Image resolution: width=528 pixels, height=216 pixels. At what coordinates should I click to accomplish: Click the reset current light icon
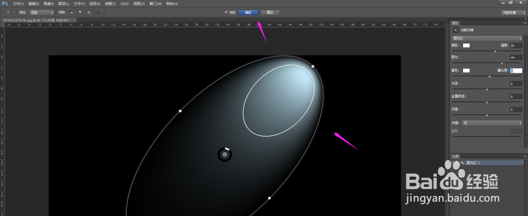99,12
